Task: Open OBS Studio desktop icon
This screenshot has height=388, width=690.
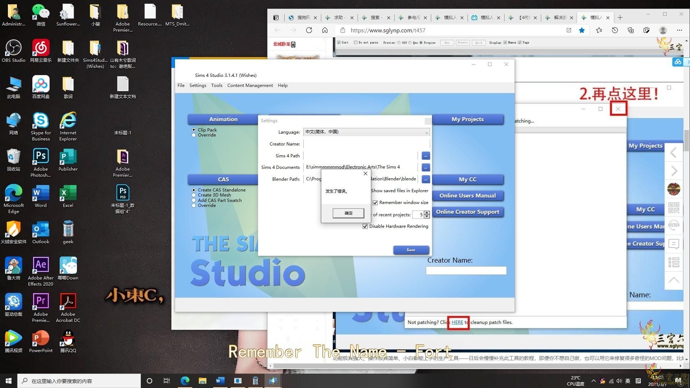Action: [x=14, y=51]
